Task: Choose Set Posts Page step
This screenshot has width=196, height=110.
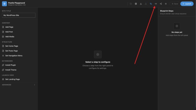Action: (19, 51)
